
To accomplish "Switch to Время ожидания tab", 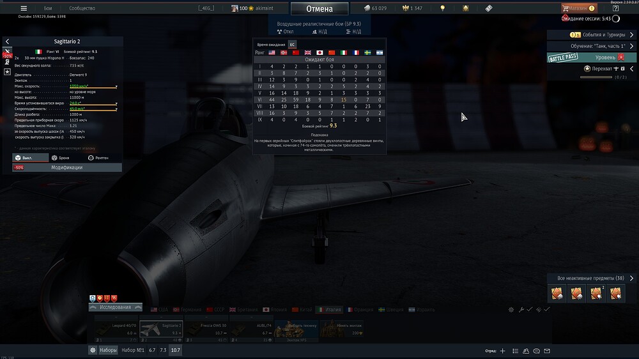I will 270,45.
